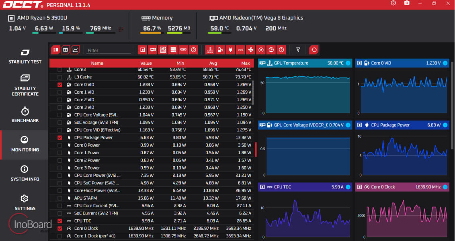Screen dimensions: 455x241
Task: Click the GPU Temperature graph header
Action: [305, 63]
